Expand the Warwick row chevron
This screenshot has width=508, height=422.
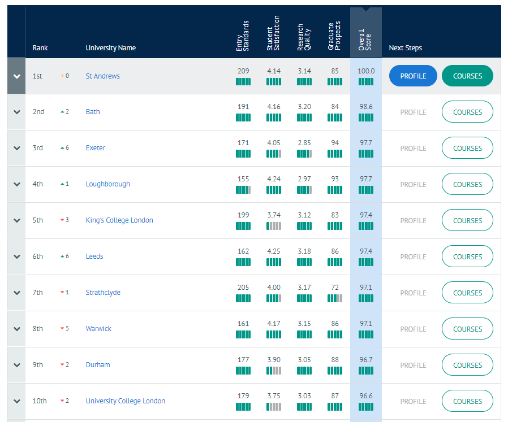[17, 329]
